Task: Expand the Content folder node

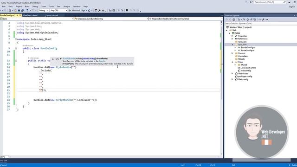Action: click(232, 53)
